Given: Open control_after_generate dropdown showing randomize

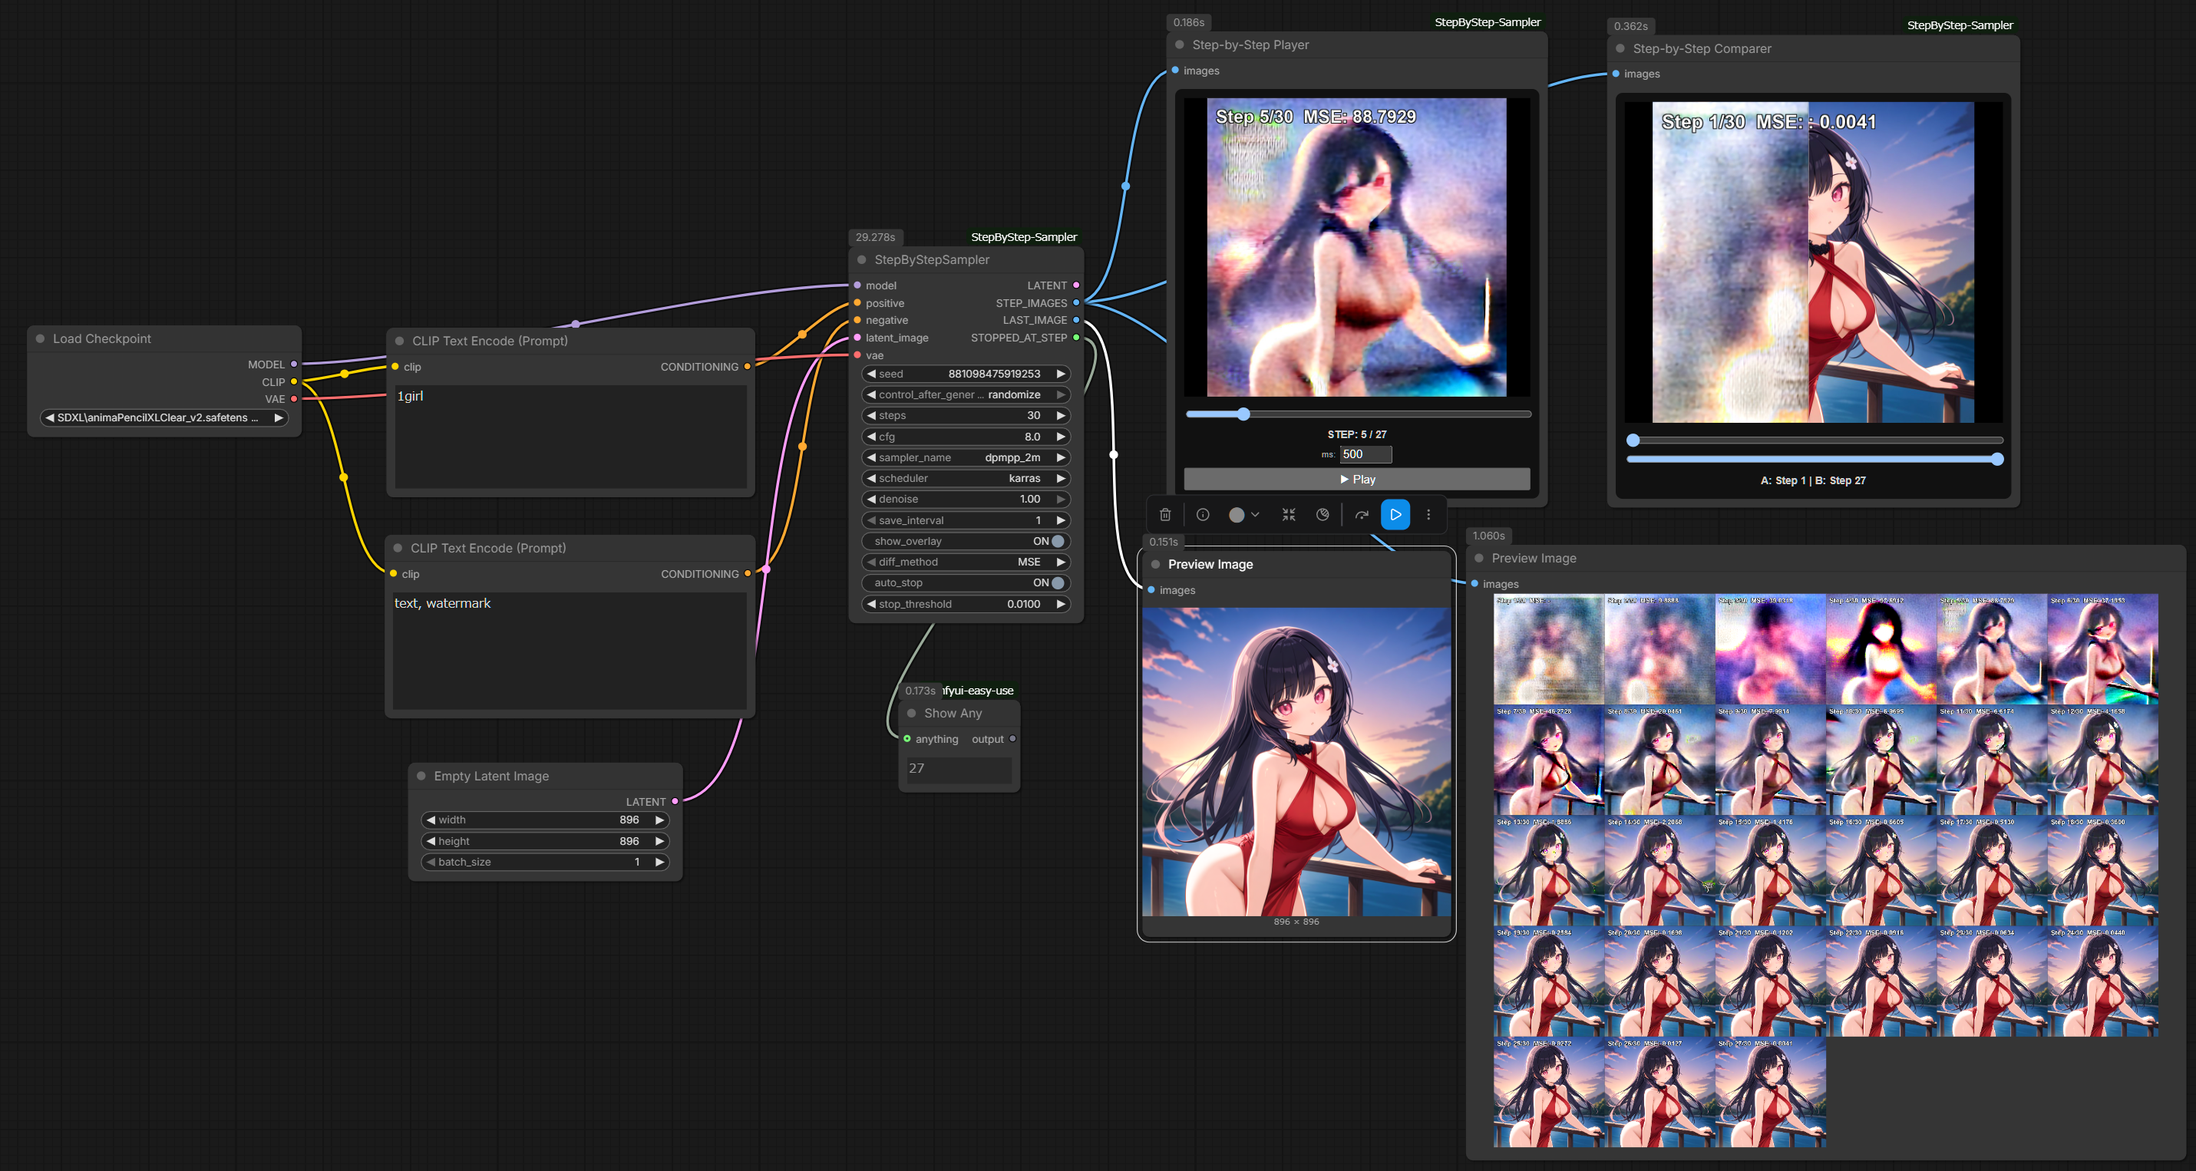Looking at the screenshot, I should [966, 394].
